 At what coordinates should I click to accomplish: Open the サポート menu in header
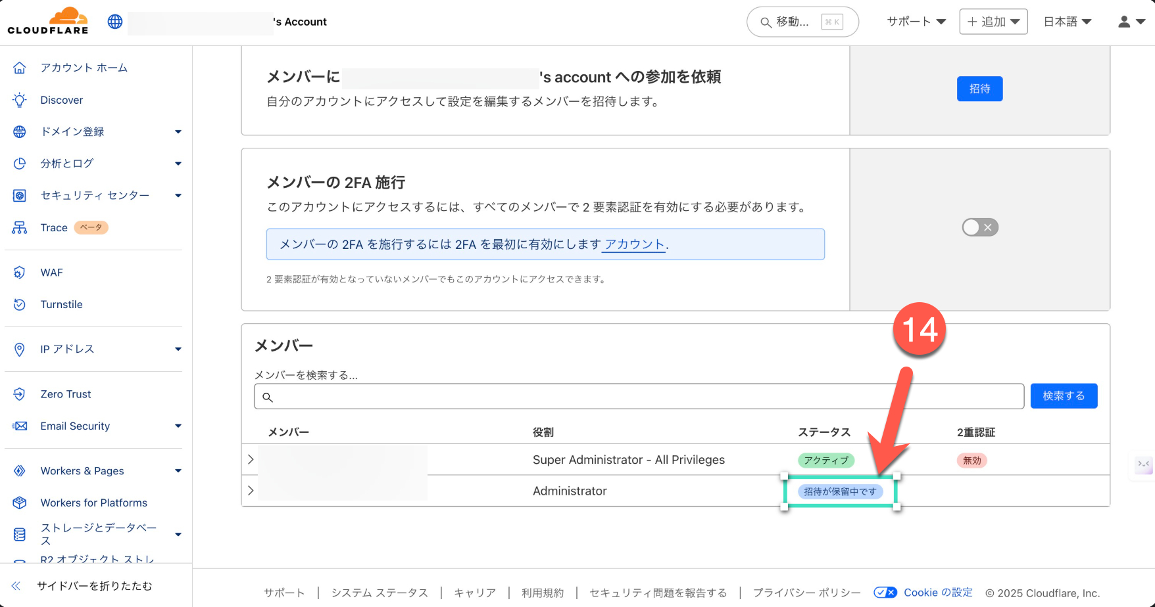(x=916, y=22)
